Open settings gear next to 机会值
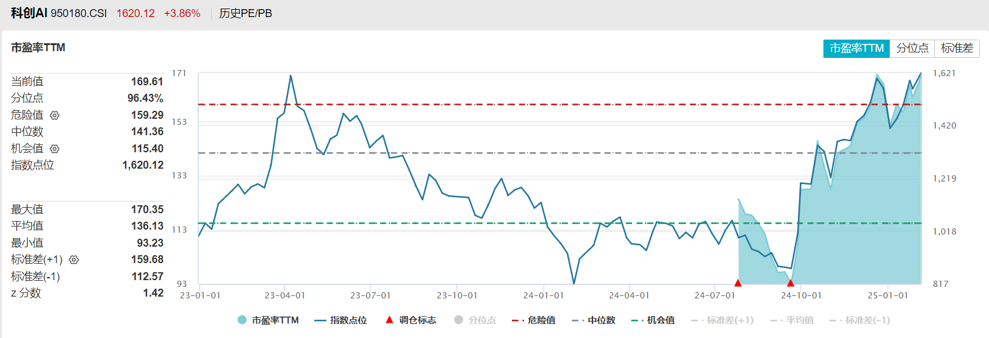Image resolution: width=989 pixels, height=338 pixels. click(x=54, y=149)
